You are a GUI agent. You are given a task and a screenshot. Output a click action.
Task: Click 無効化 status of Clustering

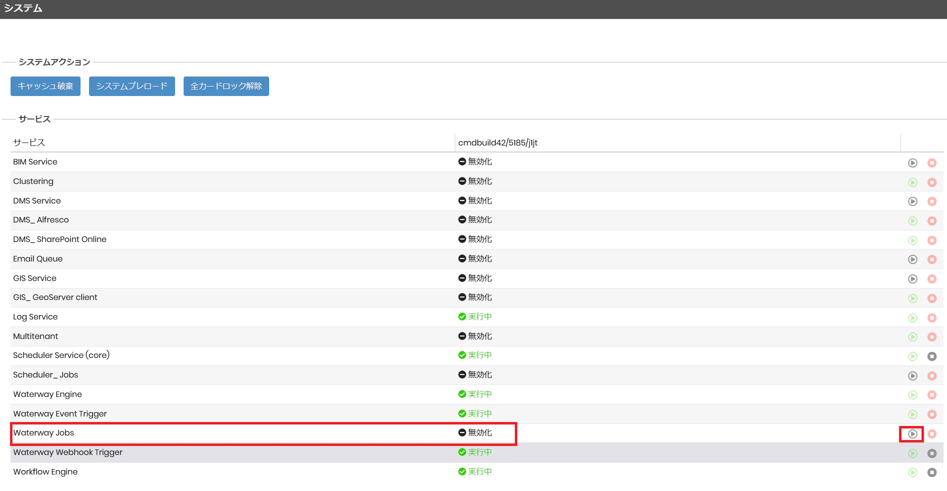coord(475,181)
